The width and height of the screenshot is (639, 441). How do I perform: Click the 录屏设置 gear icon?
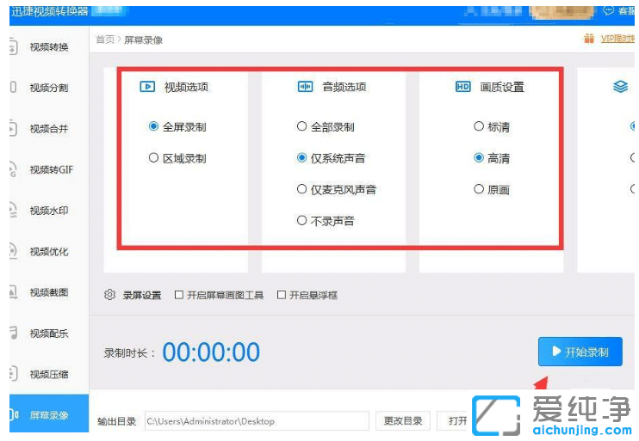coord(109,295)
